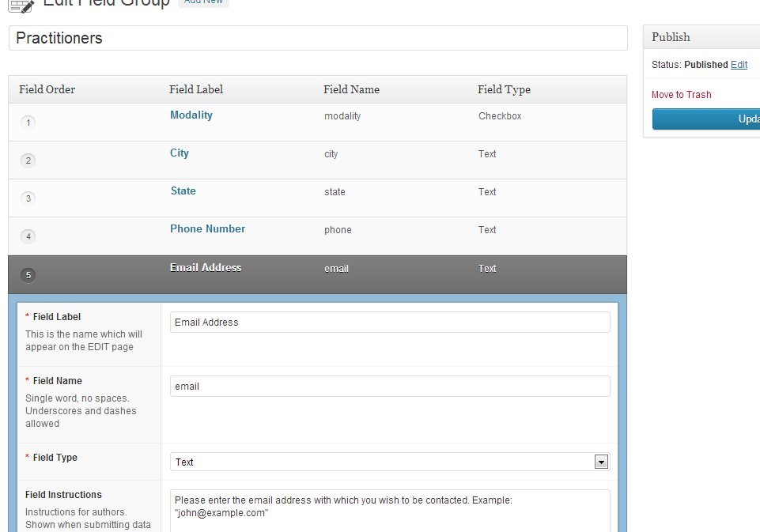Viewport: 760px width, 532px height.
Task: Open the City field label link
Action: [179, 153]
